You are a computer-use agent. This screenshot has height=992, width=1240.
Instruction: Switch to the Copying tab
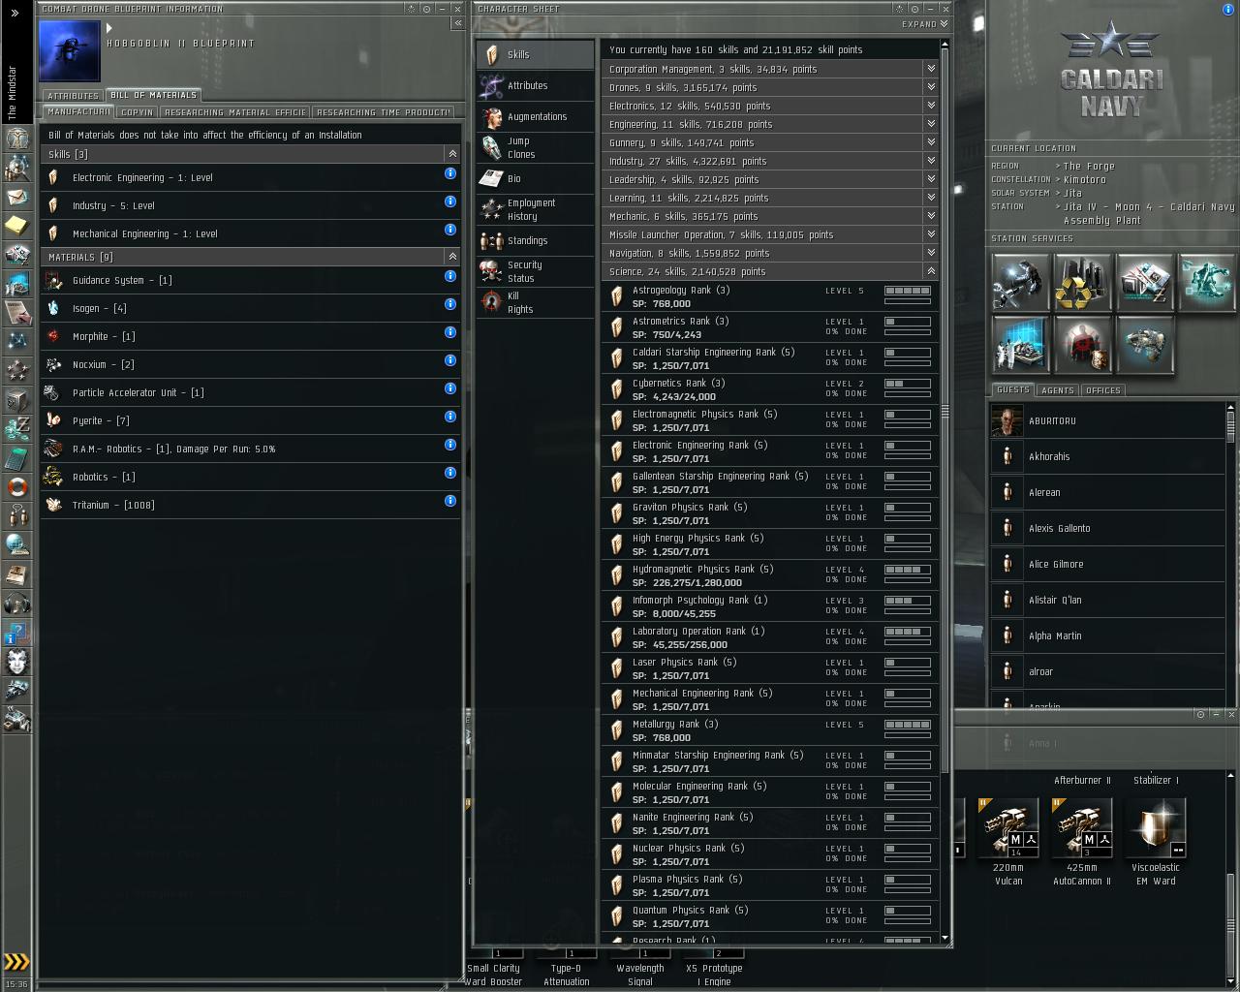coord(137,112)
